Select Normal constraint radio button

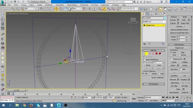pos(179,55)
